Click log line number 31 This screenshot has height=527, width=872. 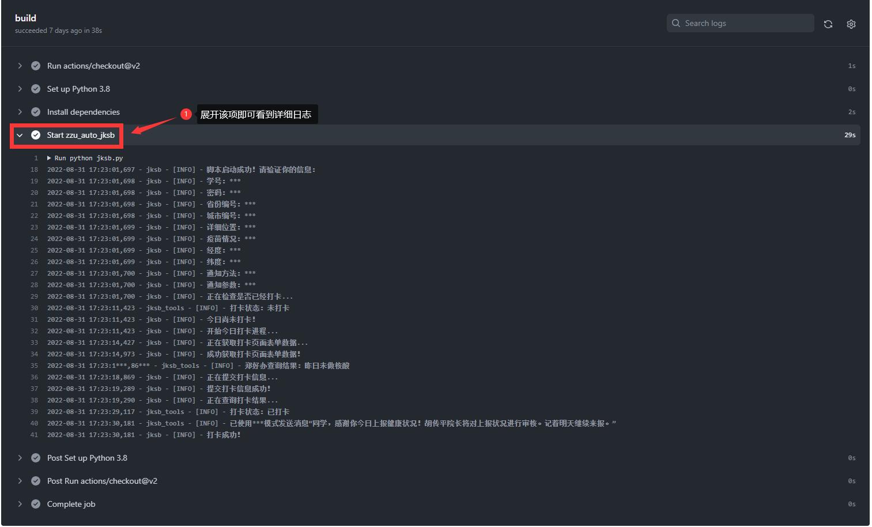(34, 319)
